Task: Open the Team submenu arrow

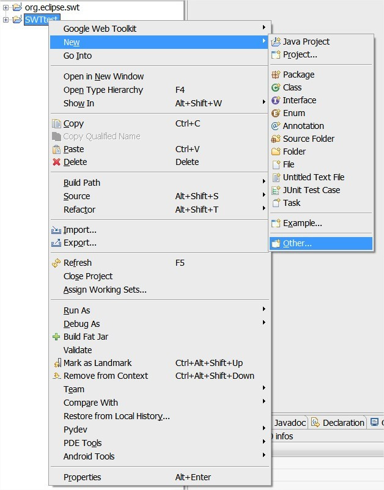Action: click(x=264, y=388)
